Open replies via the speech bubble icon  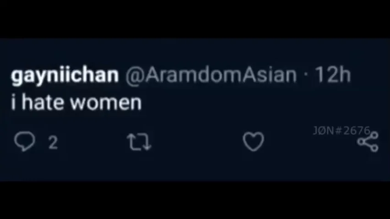click(x=24, y=141)
